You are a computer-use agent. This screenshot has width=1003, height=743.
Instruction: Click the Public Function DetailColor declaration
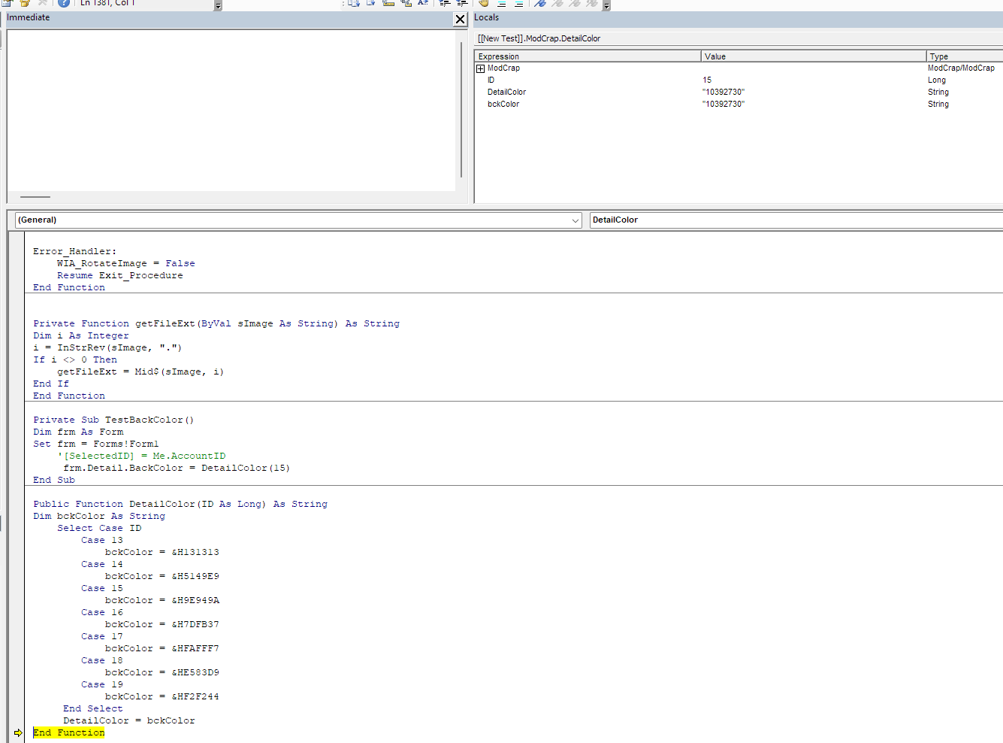point(180,505)
